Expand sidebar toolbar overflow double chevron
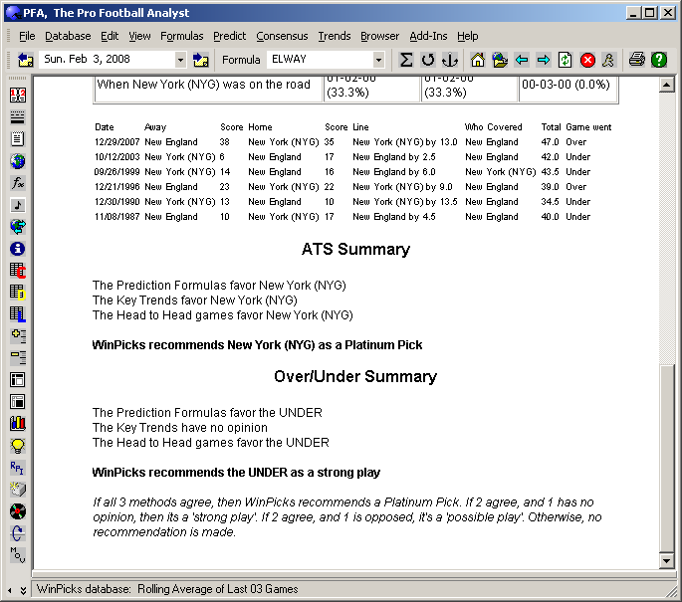Viewport: 682px width, 602px height. pos(23,590)
